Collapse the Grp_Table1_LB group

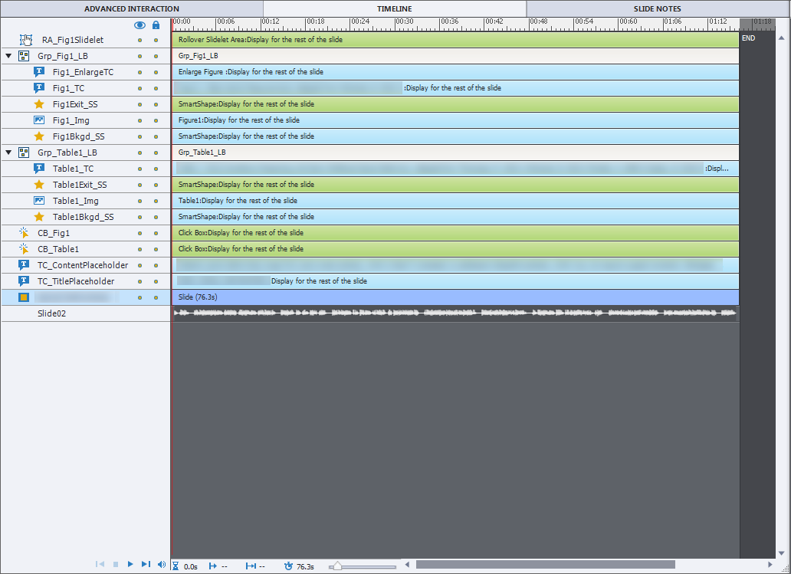point(8,153)
